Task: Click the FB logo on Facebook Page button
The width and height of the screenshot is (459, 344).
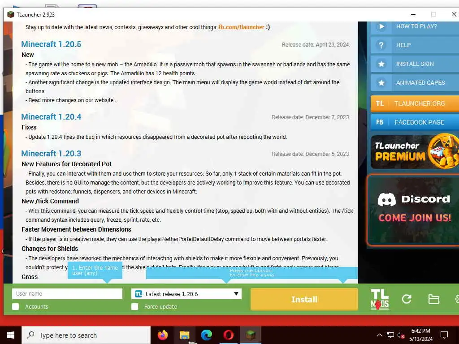Action: coord(380,122)
